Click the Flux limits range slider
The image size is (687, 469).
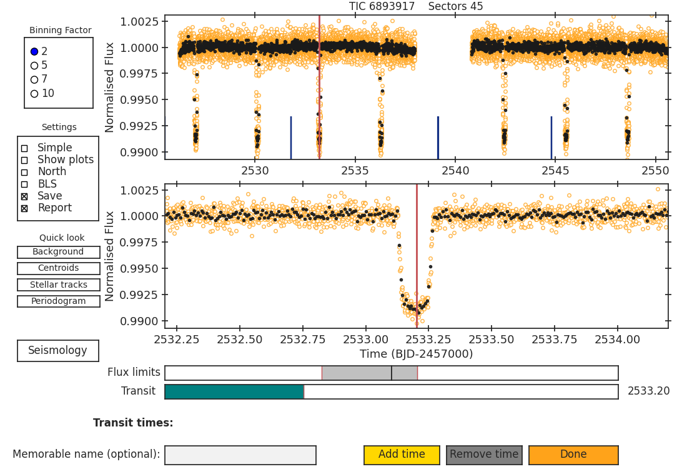(391, 373)
